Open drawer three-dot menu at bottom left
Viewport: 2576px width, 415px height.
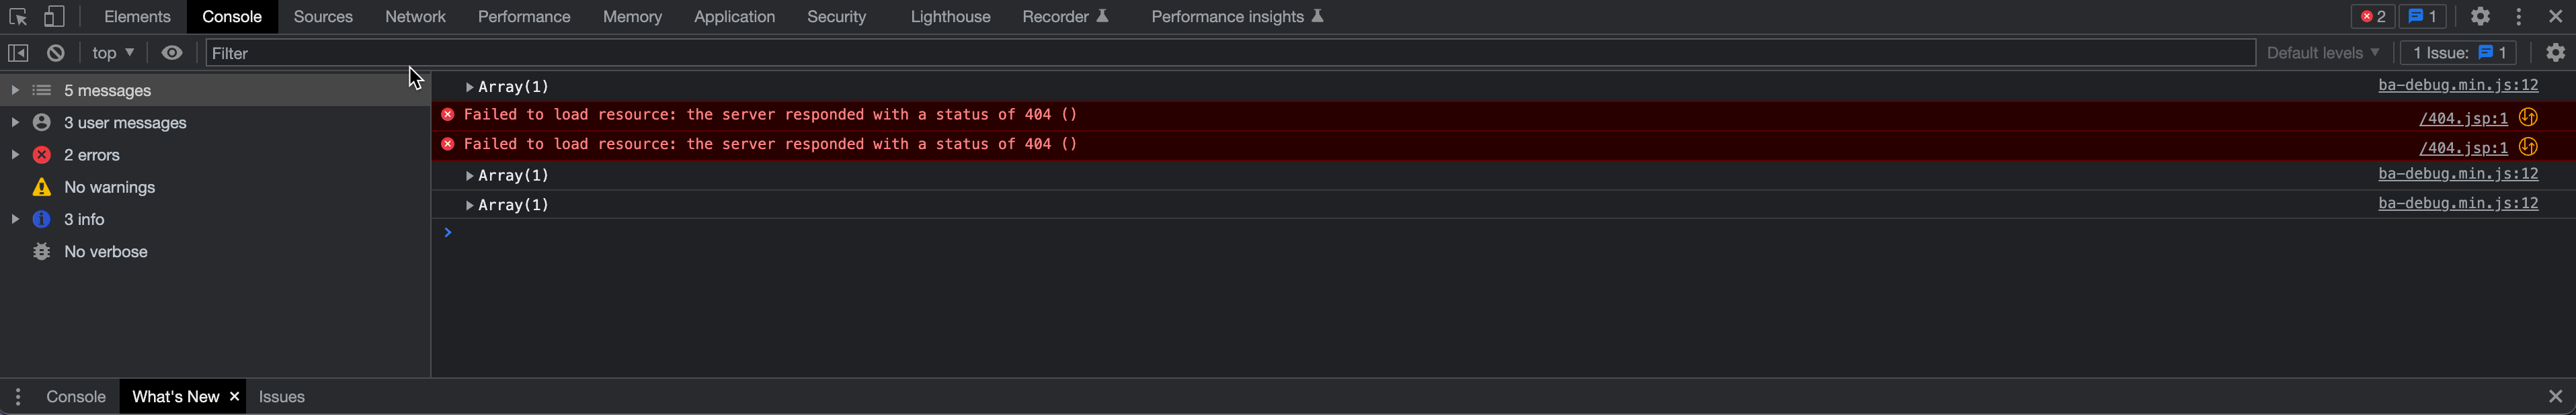(x=18, y=397)
